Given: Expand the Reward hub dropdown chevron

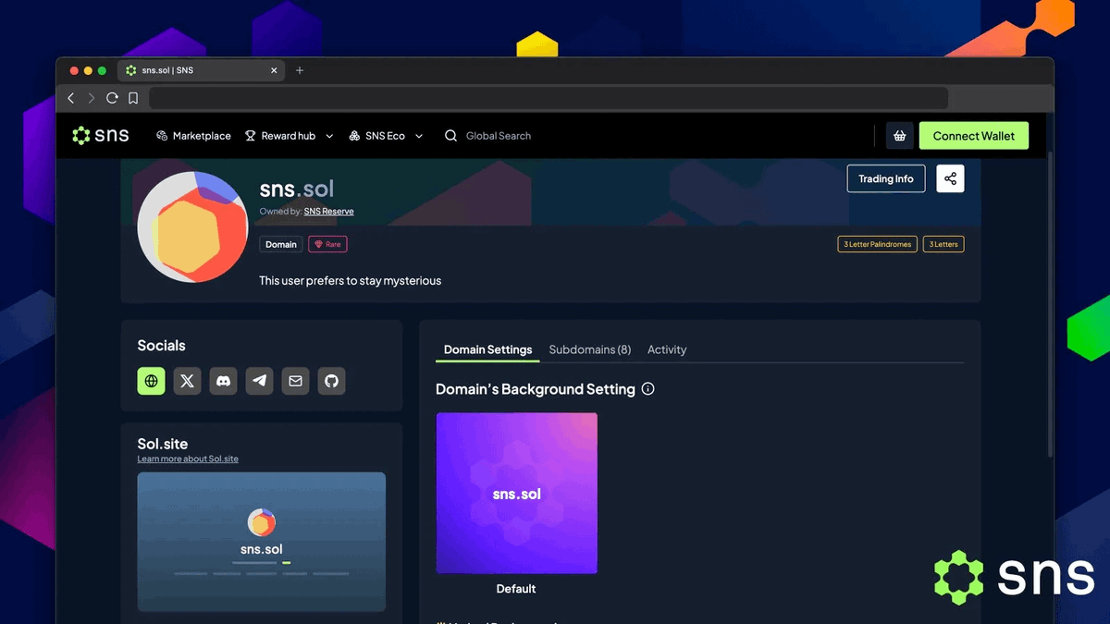Looking at the screenshot, I should 329,137.
